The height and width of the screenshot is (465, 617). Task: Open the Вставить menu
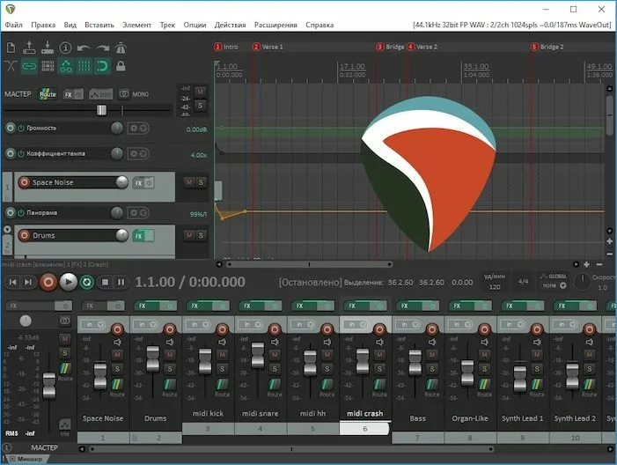pyautogui.click(x=99, y=25)
